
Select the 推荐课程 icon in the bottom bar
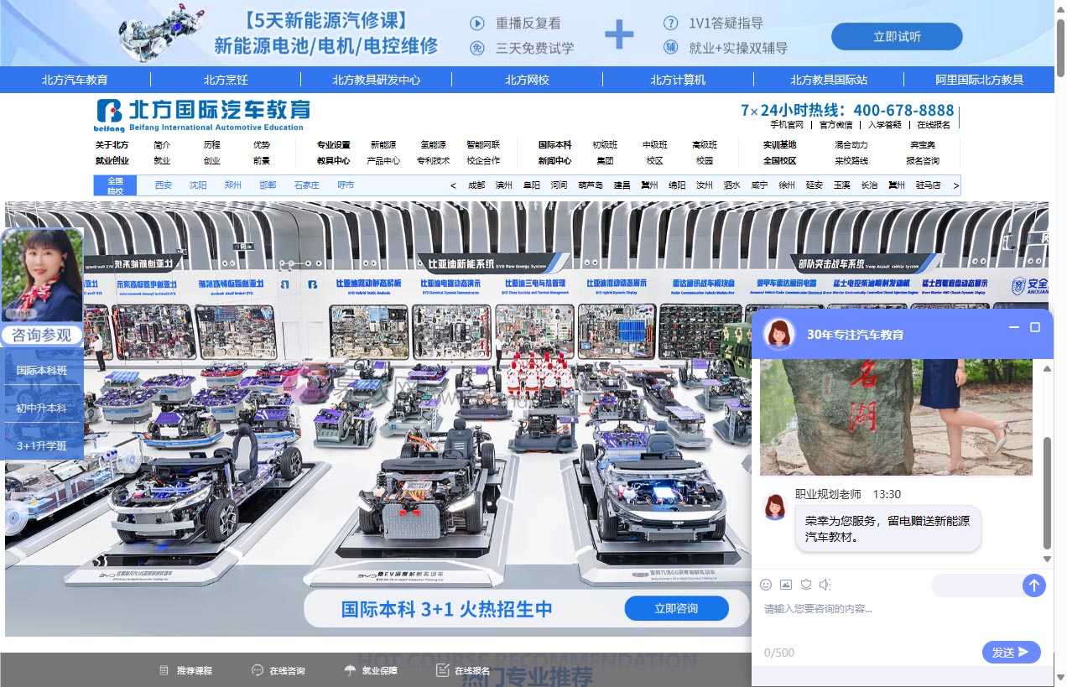click(x=163, y=670)
